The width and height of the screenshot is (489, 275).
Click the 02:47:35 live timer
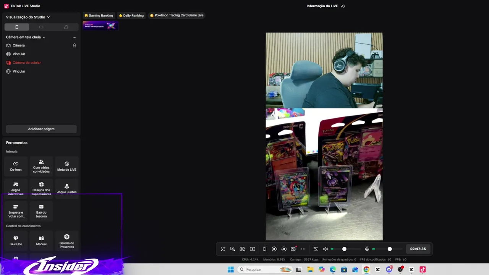[418, 249]
